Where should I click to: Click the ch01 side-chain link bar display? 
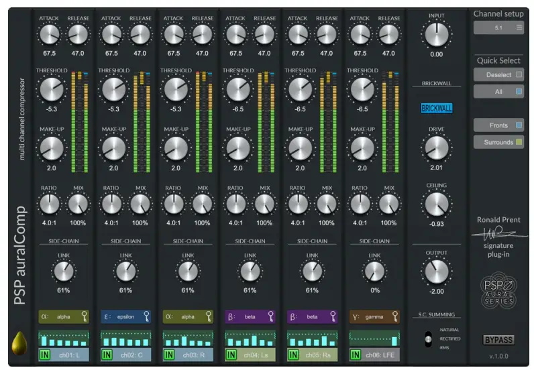point(64,338)
